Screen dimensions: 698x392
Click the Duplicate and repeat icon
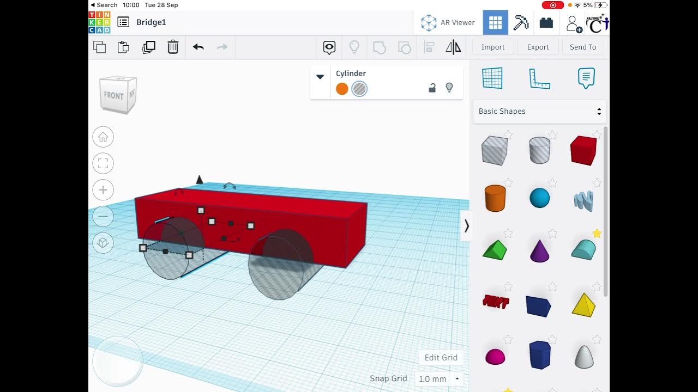coord(148,47)
